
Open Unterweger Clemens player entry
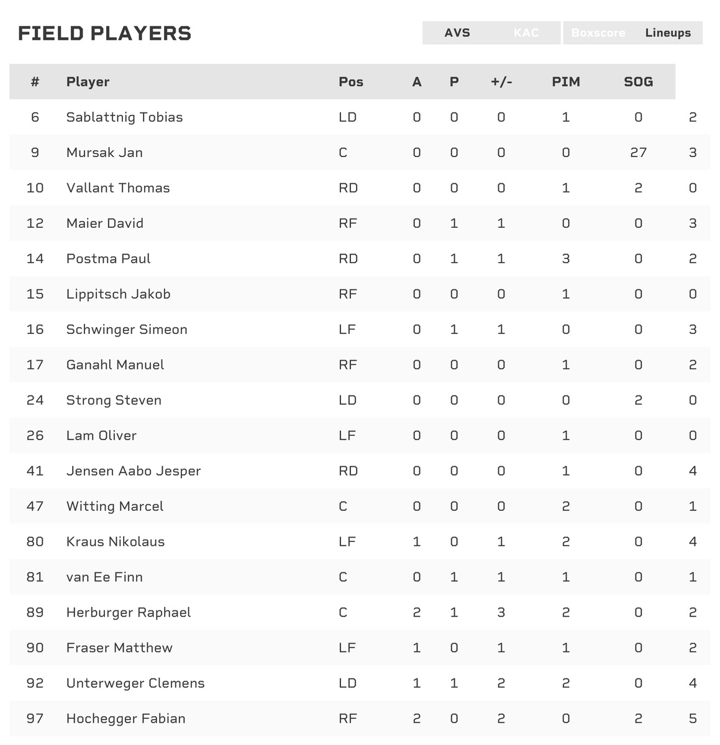pyautogui.click(x=135, y=684)
